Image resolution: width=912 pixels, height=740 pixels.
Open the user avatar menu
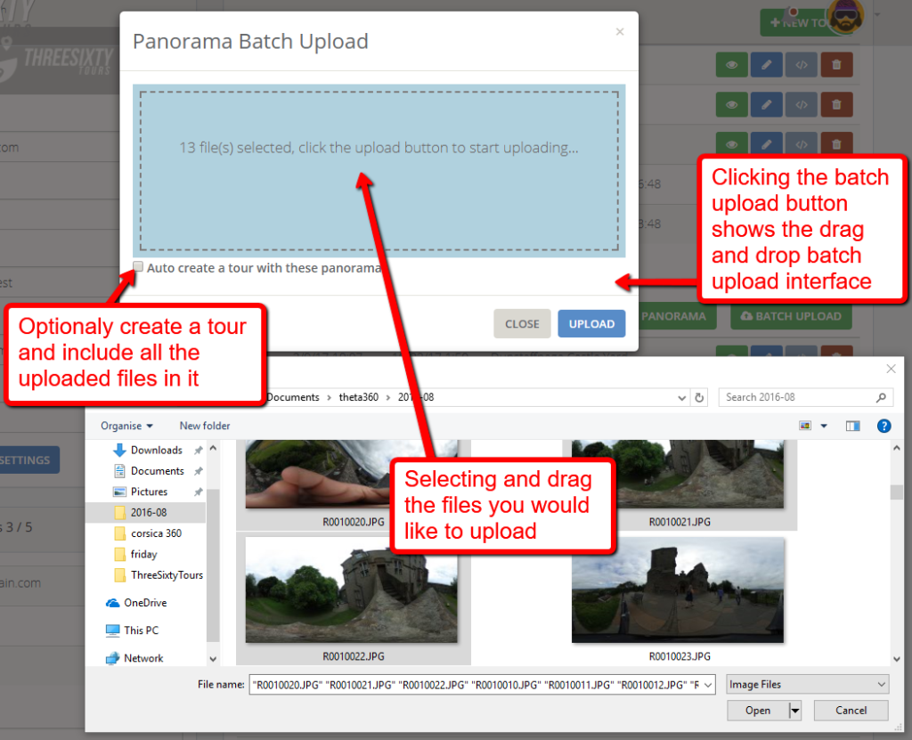(x=845, y=16)
